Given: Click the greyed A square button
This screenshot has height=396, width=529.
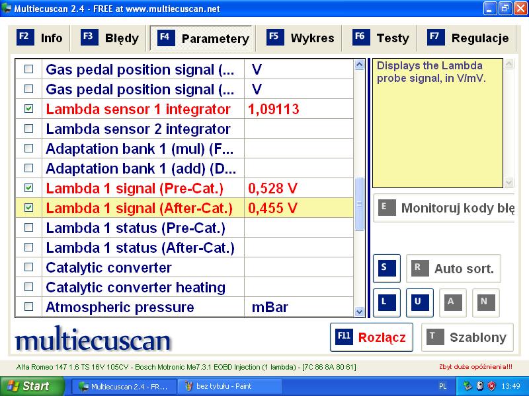Looking at the screenshot, I should point(453,302).
